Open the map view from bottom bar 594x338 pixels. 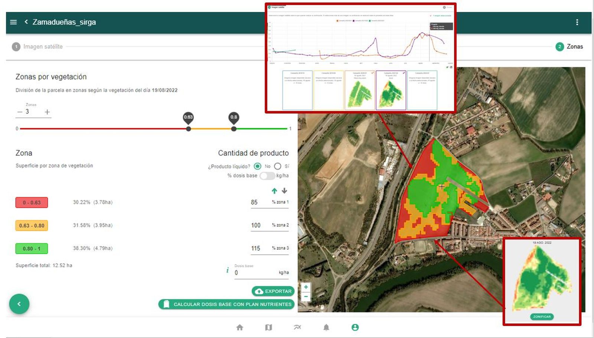point(269,327)
